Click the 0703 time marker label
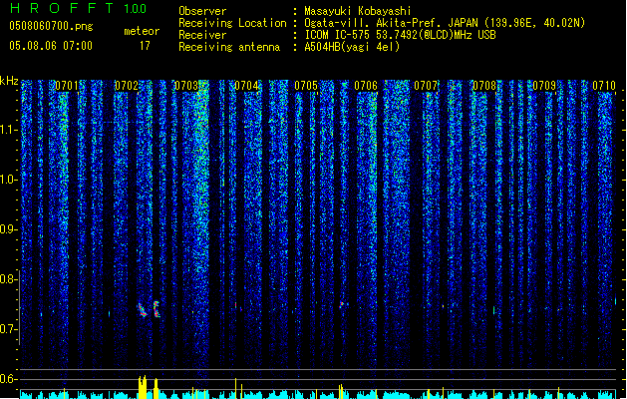This screenshot has width=627, height=399. pos(186,86)
